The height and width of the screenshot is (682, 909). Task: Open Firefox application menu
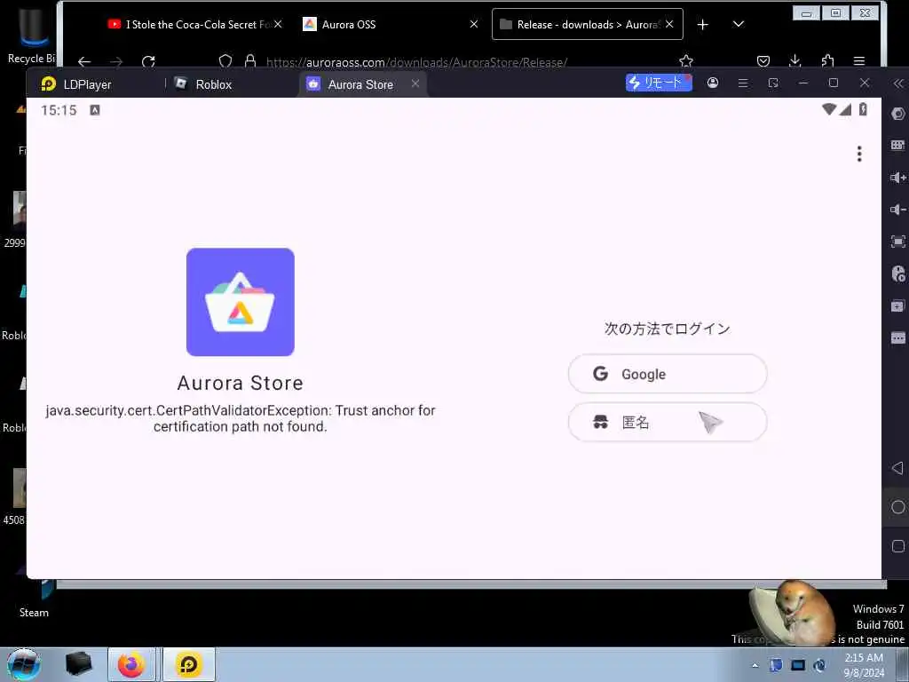[859, 61]
